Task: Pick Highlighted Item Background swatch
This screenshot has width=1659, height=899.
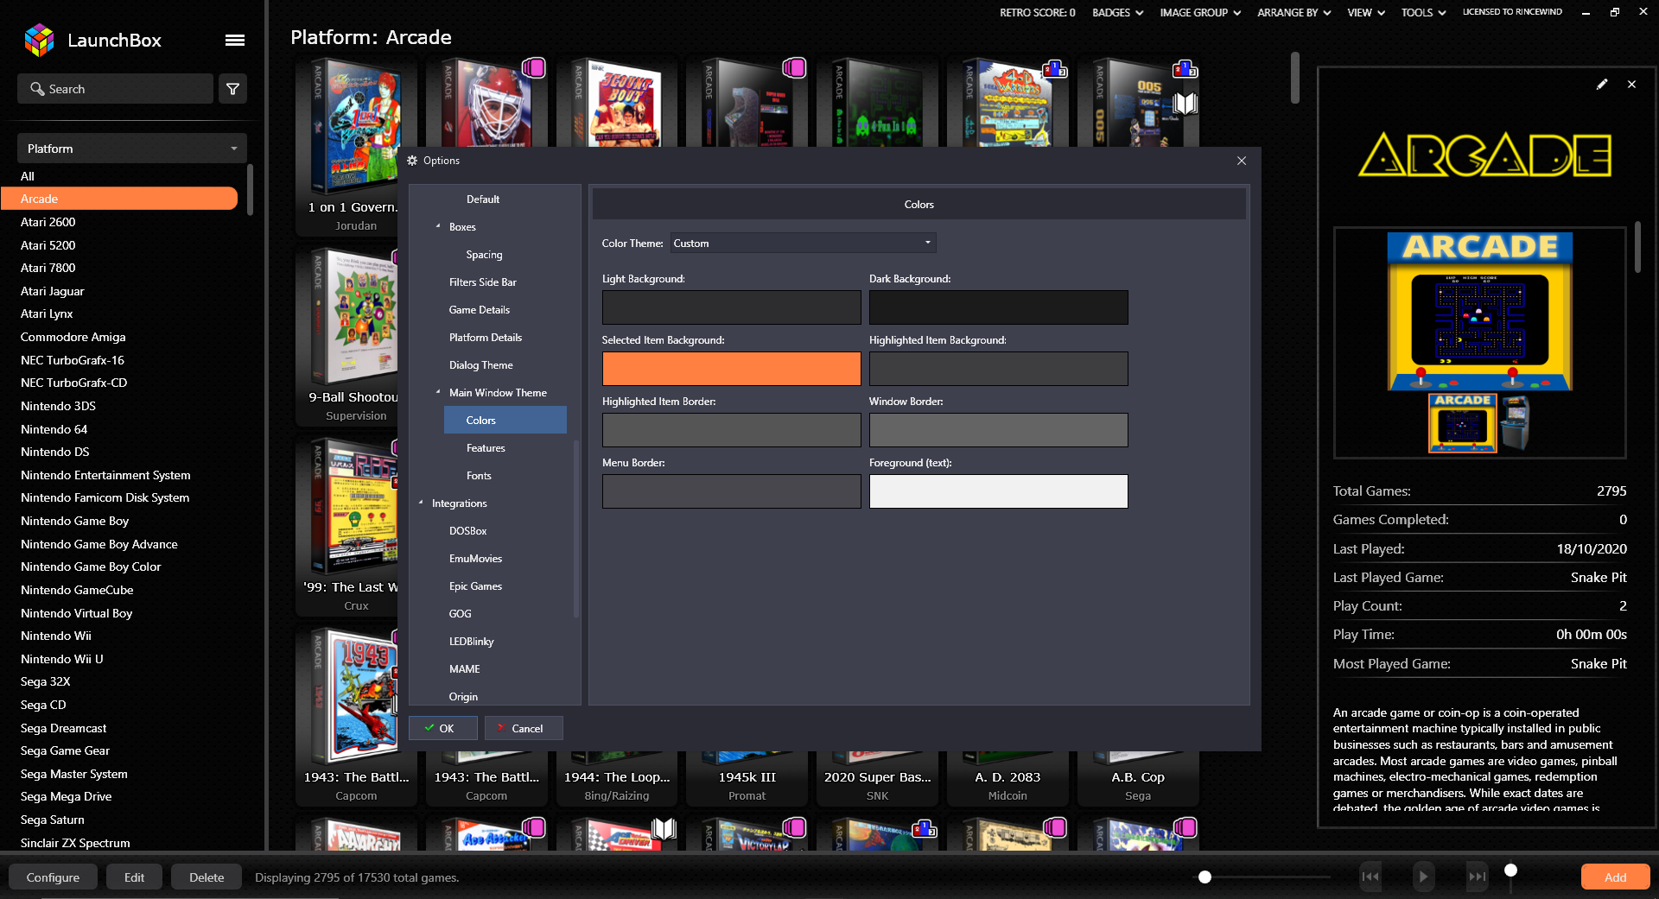Action: (x=998, y=369)
